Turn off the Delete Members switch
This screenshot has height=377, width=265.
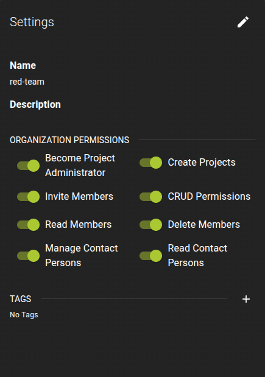point(151,225)
